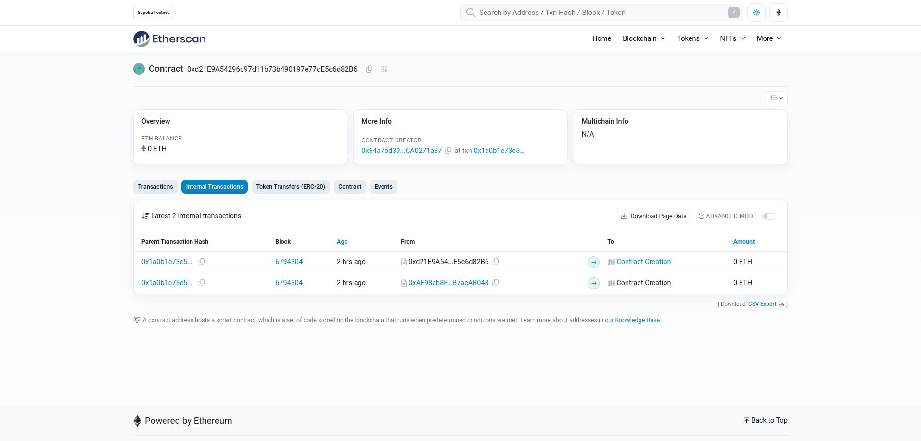Expand the Tokens menu
The image size is (921, 441).
pyautogui.click(x=693, y=38)
